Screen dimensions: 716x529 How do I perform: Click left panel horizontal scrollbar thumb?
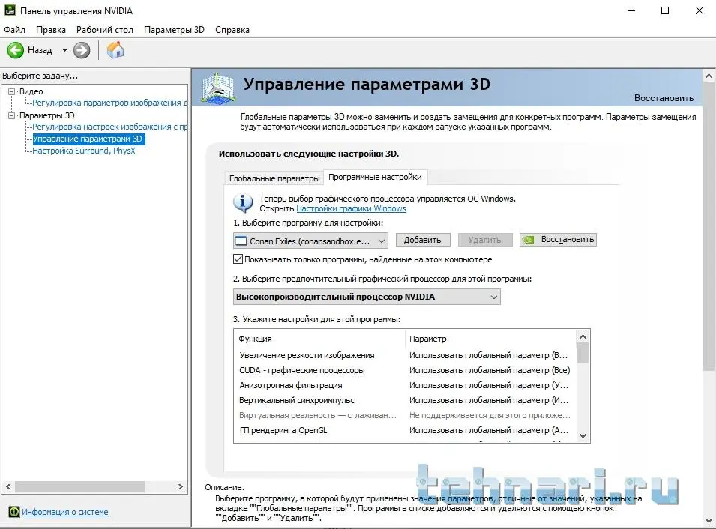pyautogui.click(x=80, y=486)
